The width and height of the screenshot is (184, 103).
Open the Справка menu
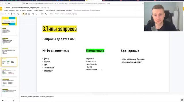69,10
